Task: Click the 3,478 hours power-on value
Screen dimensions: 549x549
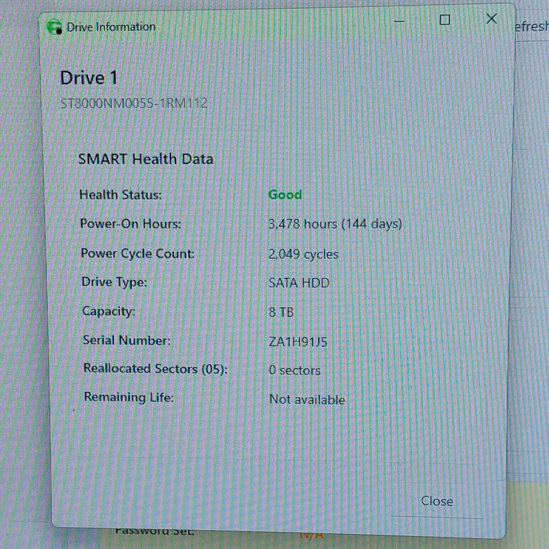Action: coord(335,224)
